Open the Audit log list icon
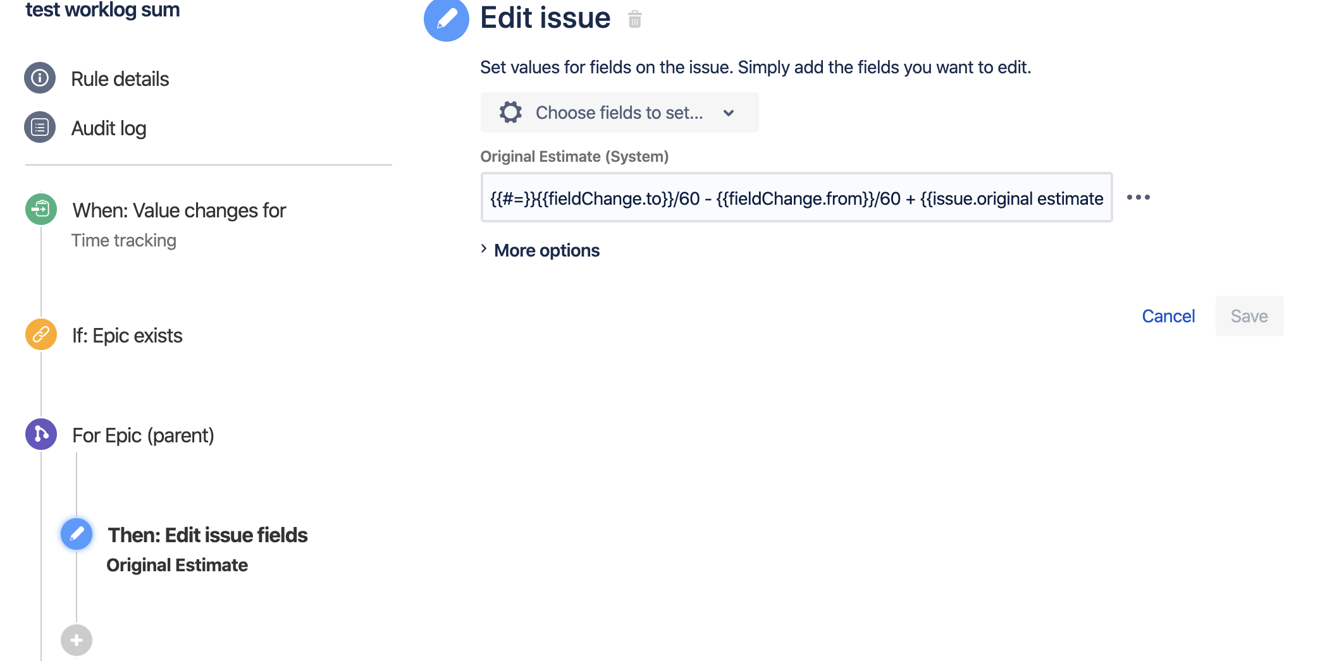Image resolution: width=1327 pixels, height=661 pixels. click(40, 127)
